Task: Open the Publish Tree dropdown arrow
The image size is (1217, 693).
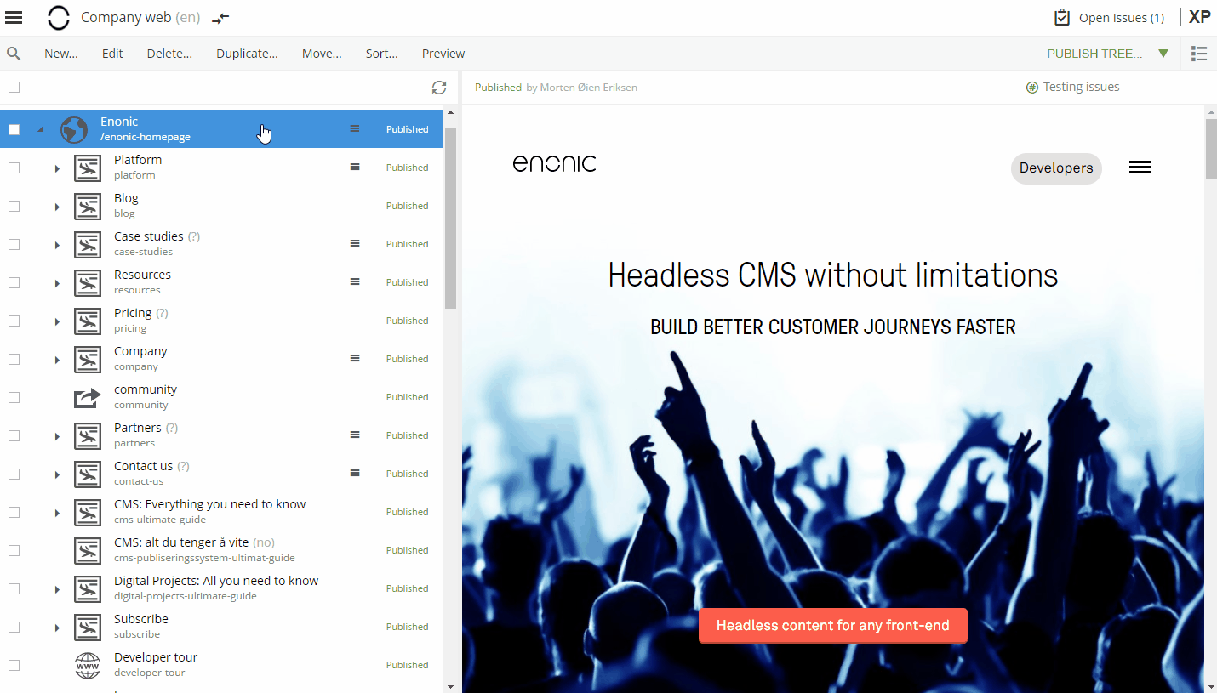Action: click(x=1163, y=54)
